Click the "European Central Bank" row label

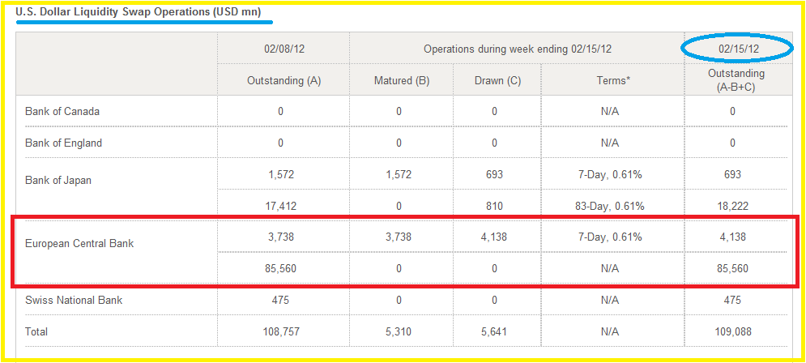pos(79,243)
